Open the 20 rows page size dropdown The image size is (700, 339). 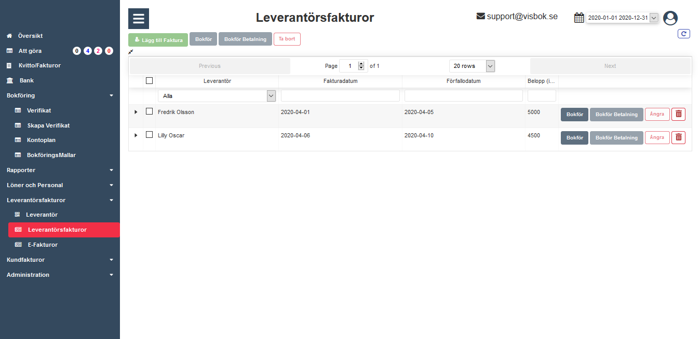[472, 66]
